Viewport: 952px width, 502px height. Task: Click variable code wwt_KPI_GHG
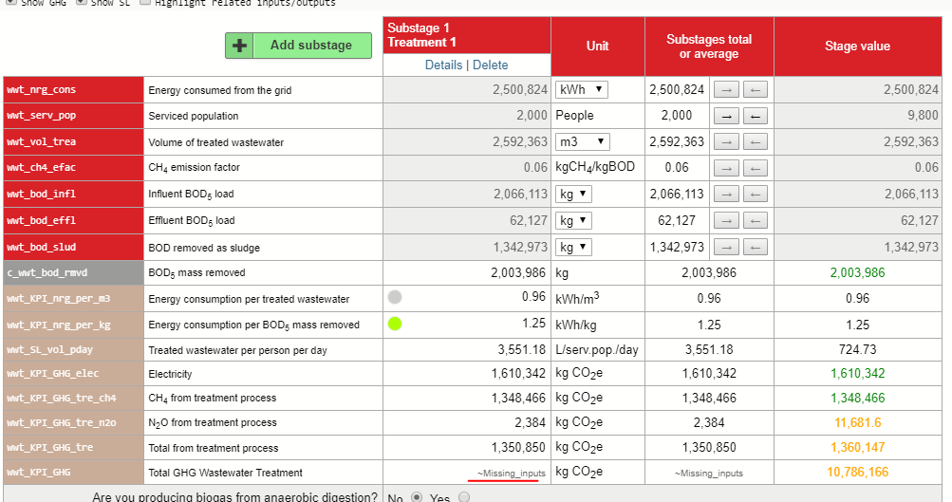click(38, 472)
